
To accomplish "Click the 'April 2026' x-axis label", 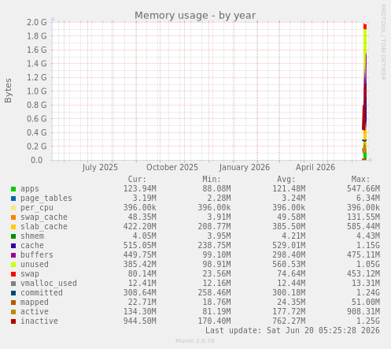I will 315,168.
